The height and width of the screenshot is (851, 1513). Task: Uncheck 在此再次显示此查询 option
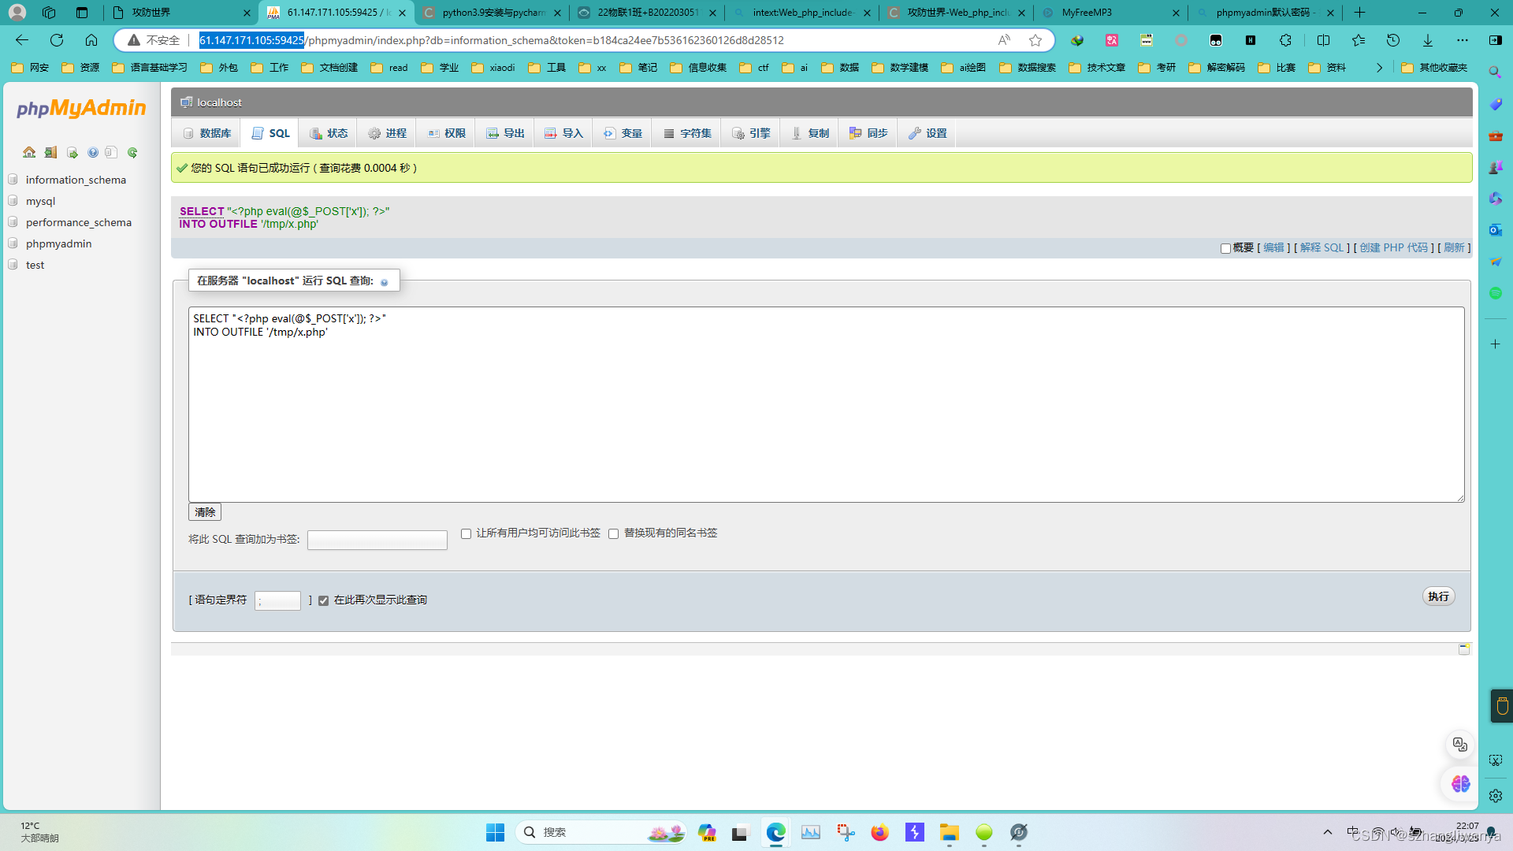coord(324,600)
